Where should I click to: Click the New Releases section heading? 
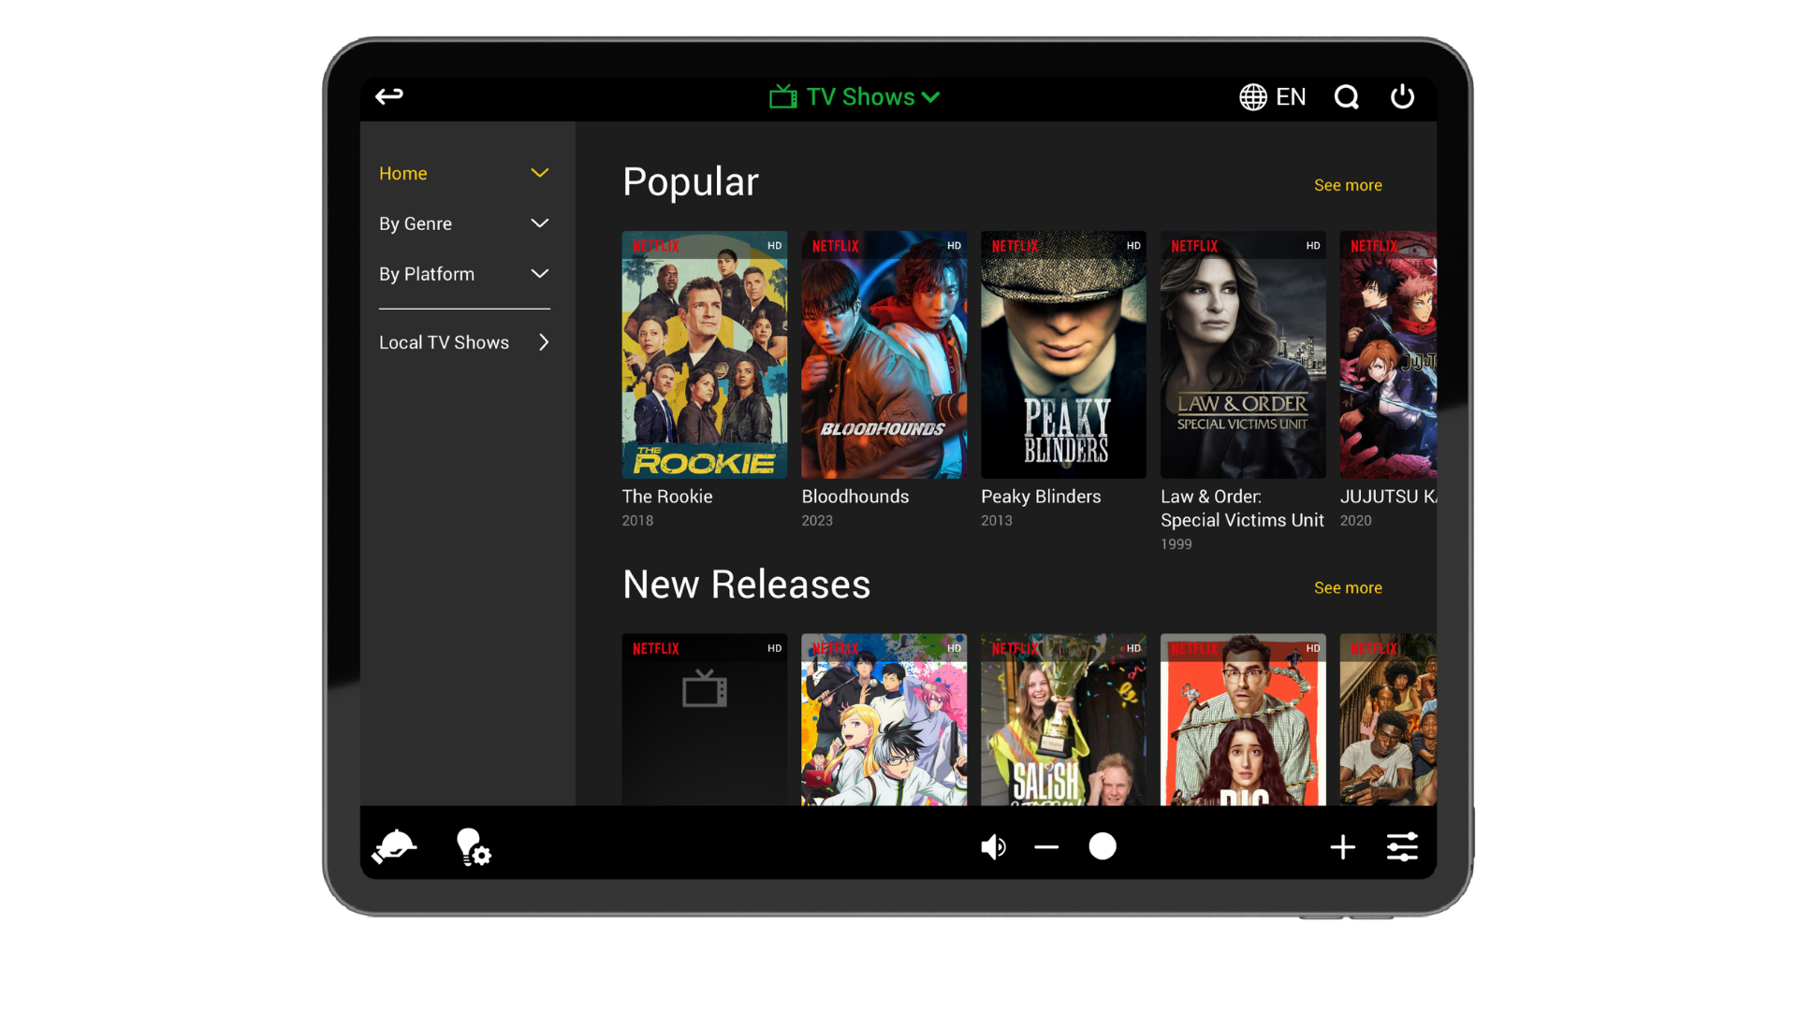point(747,584)
